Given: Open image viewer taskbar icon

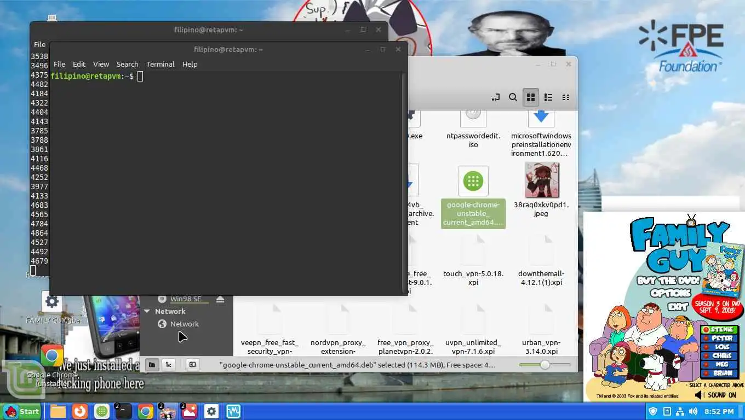Looking at the screenshot, I should pos(189,411).
